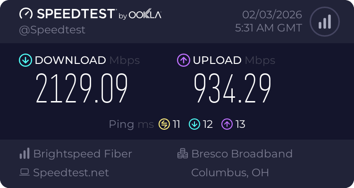Viewport: 354px width, 188px height.
Task: Click the upload arrow icon
Action: (x=183, y=60)
